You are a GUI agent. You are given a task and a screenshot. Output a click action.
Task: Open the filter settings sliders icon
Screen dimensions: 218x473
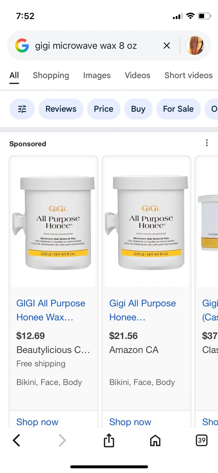pyautogui.click(x=22, y=109)
